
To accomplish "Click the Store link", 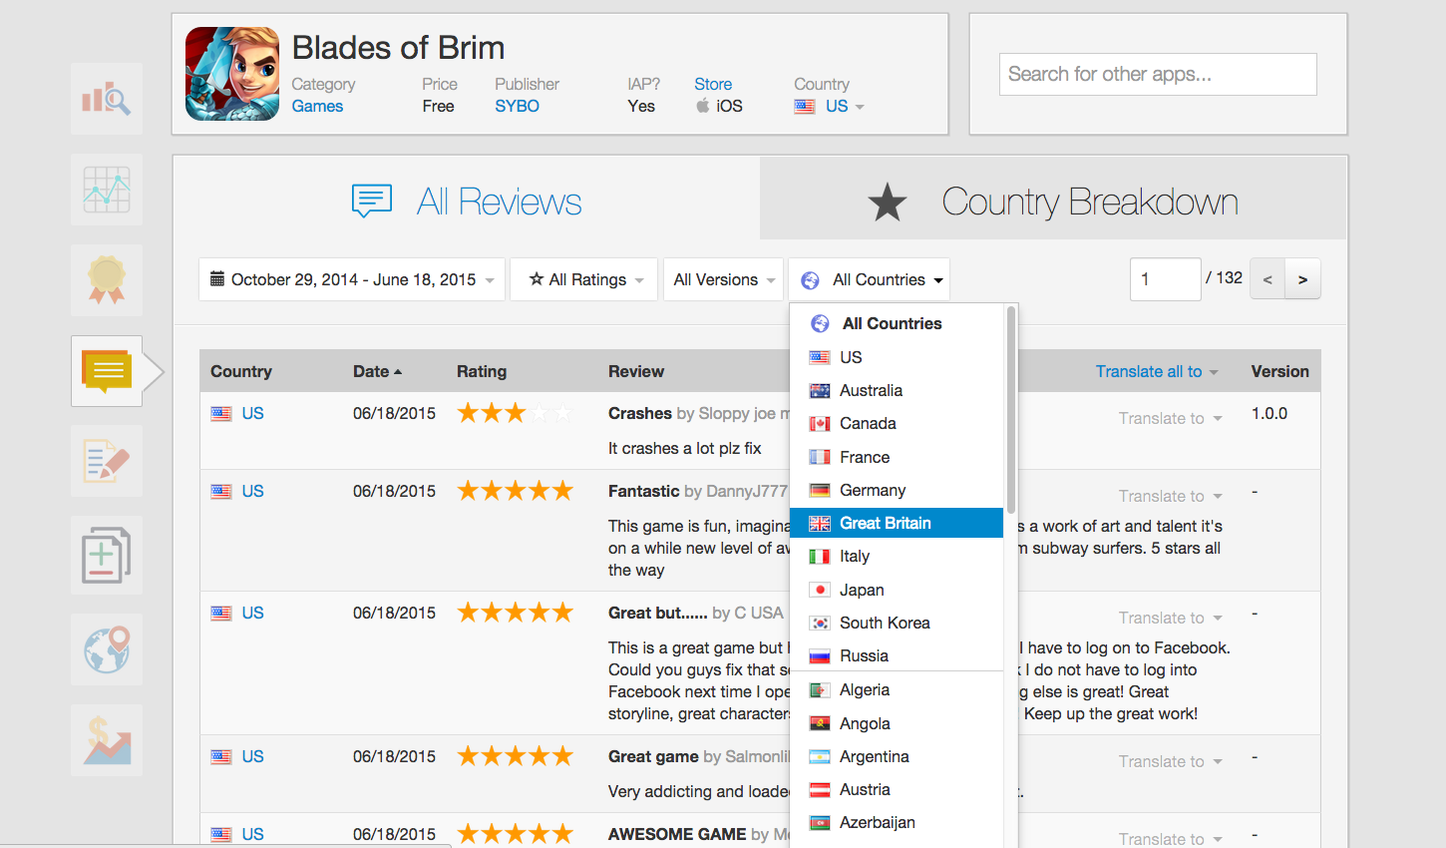I will (713, 84).
